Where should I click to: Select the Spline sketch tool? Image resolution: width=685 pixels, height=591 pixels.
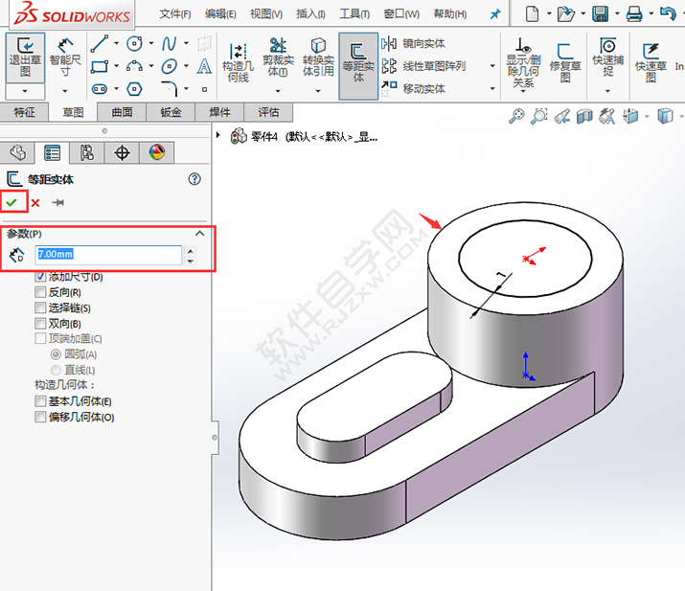coord(169,44)
